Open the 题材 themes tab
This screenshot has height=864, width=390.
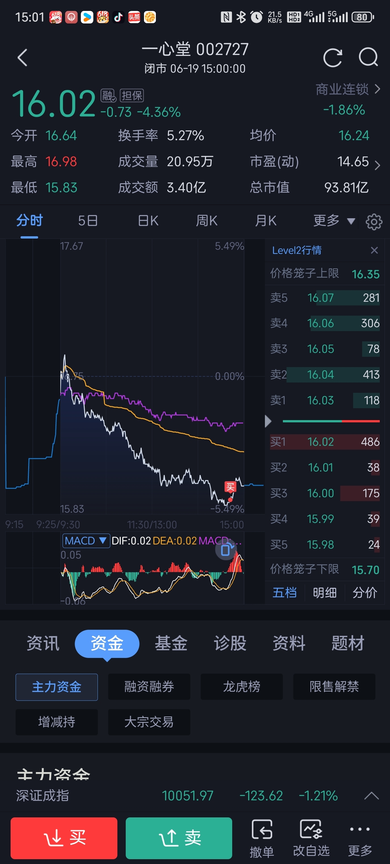pyautogui.click(x=348, y=643)
